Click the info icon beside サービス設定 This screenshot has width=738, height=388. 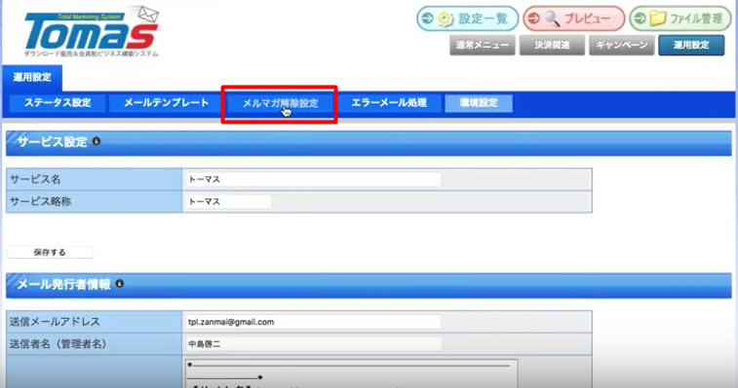tap(97, 141)
